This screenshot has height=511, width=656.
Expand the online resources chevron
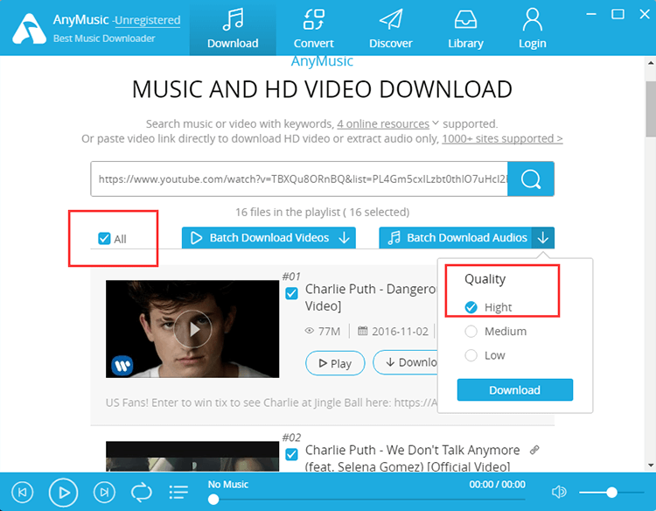tap(436, 123)
